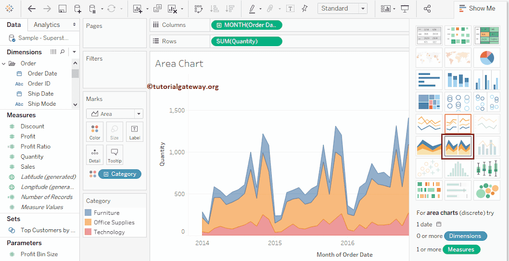Collapse the Order folder in Dimensions
509x261 pixels.
[x=4, y=64]
